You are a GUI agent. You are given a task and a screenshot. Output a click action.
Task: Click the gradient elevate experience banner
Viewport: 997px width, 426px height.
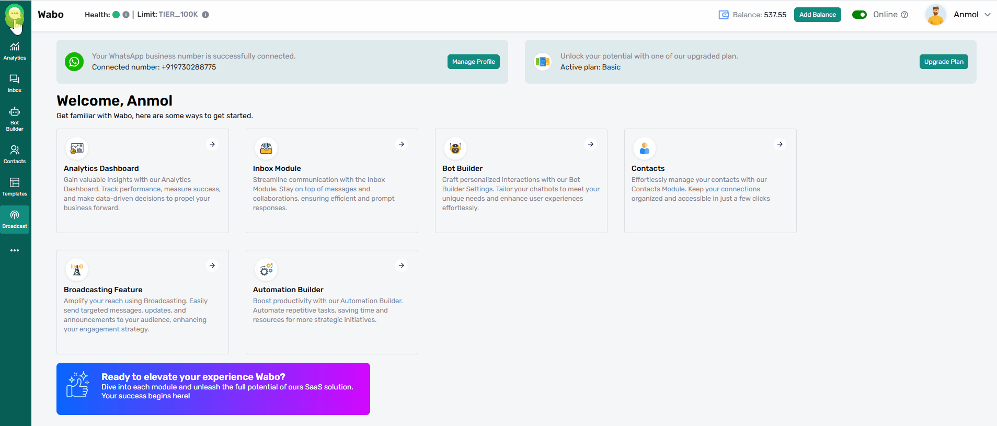point(213,388)
